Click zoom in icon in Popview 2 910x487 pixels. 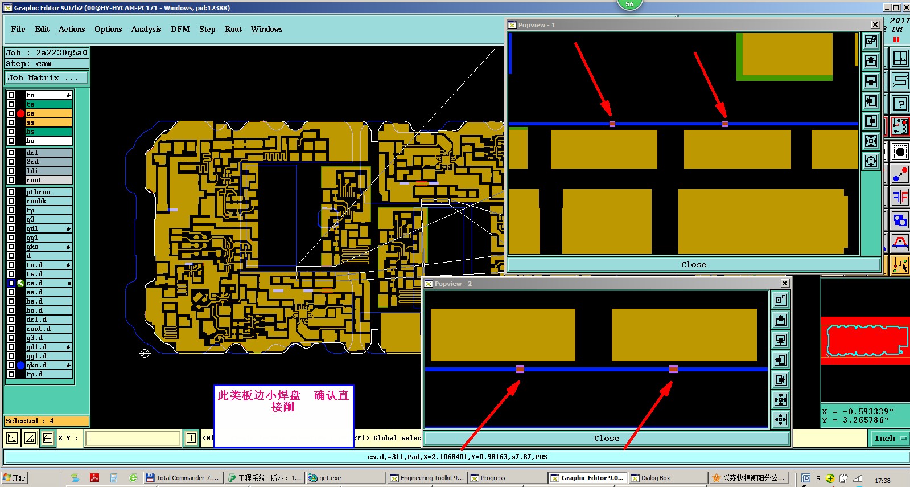pyautogui.click(x=780, y=399)
